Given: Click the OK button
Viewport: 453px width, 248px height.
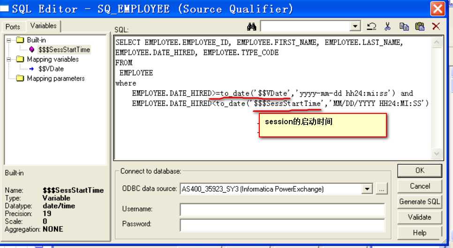Looking at the screenshot, I should tap(420, 171).
